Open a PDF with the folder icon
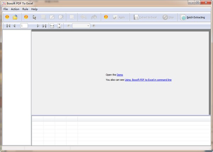 pos(15,17)
